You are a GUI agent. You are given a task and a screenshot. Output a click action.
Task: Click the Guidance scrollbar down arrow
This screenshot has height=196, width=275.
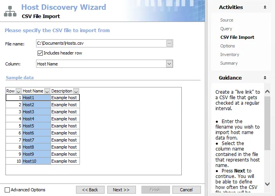pyautogui.click(x=267, y=184)
